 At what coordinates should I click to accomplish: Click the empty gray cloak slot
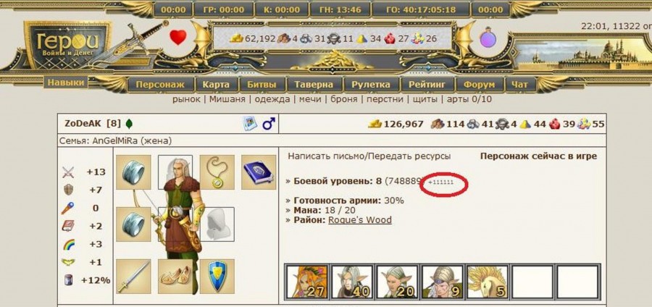(217, 224)
